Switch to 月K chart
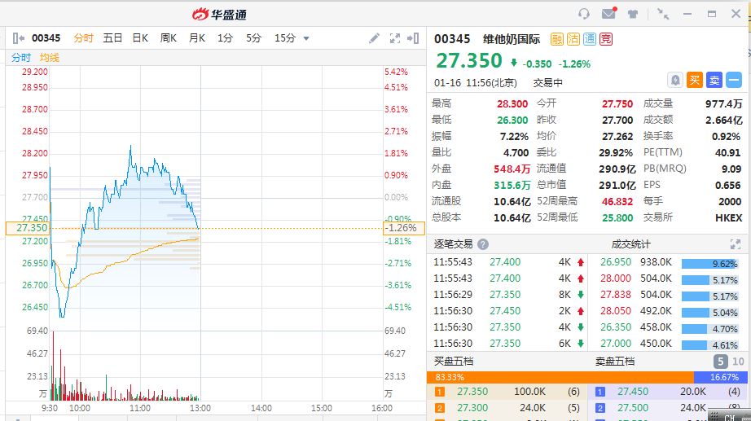 point(197,37)
